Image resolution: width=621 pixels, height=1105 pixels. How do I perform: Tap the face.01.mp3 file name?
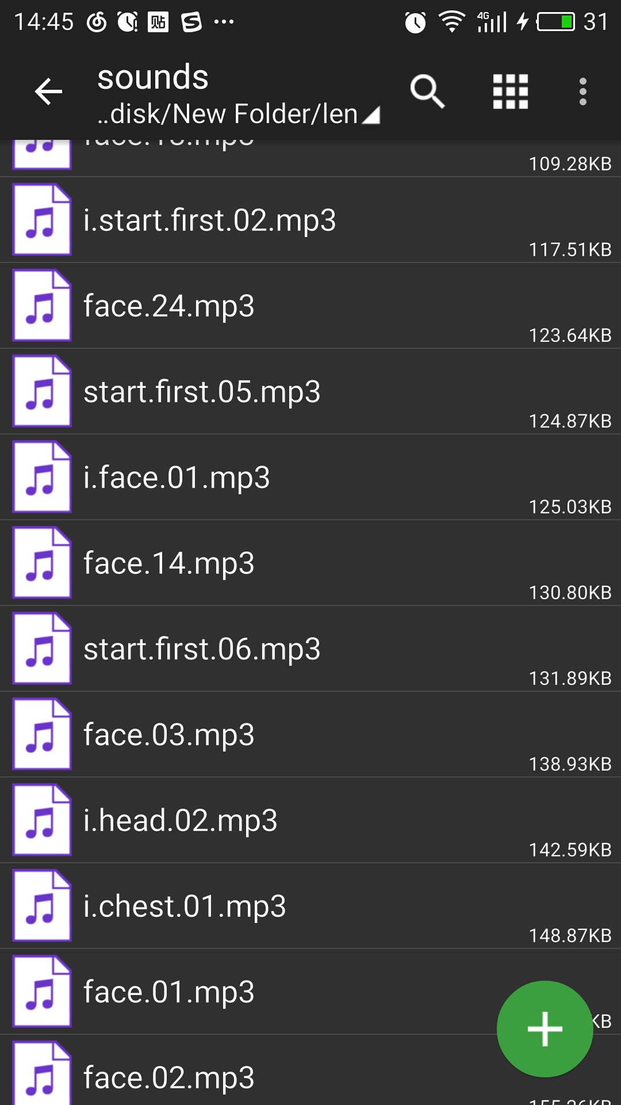point(168,992)
